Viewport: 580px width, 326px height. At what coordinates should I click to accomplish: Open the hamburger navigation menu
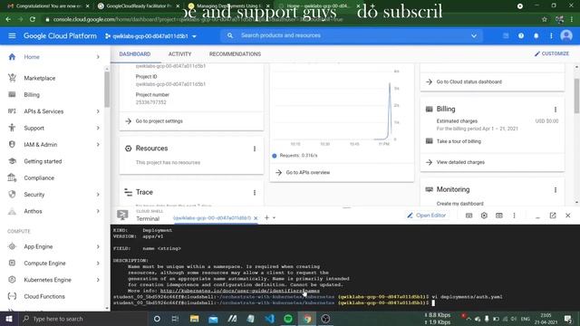[12, 36]
